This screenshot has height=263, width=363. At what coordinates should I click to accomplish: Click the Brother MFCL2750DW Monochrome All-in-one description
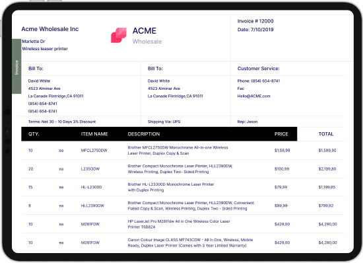[x=178, y=151]
